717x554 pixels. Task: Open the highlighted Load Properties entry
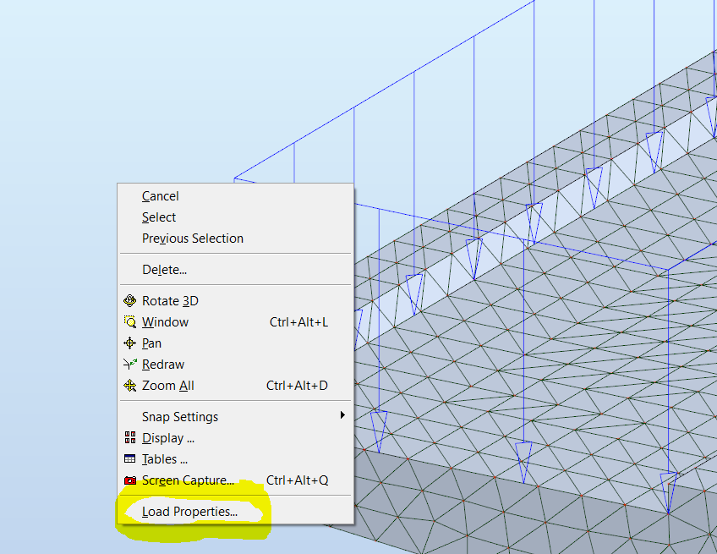pyautogui.click(x=188, y=511)
